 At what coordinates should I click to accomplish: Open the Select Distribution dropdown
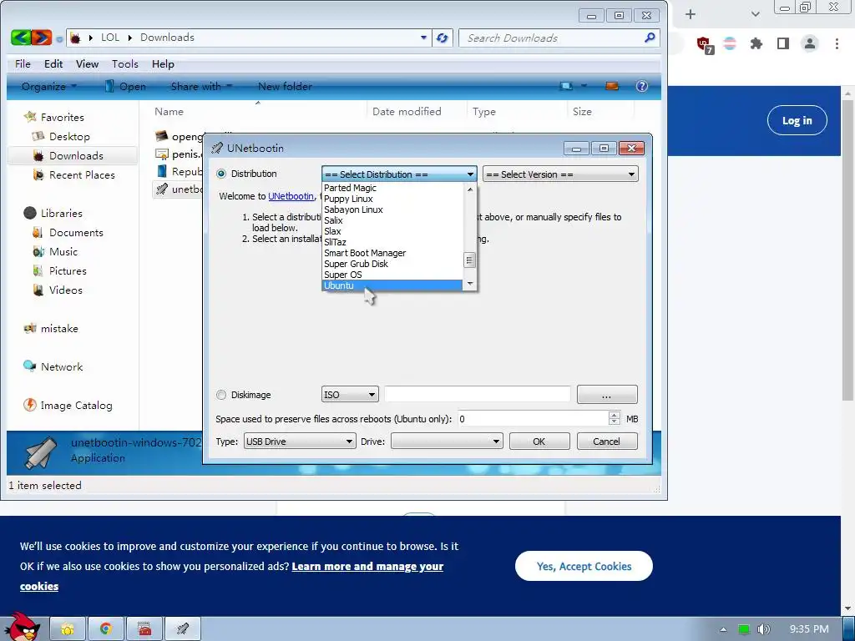[x=399, y=174]
